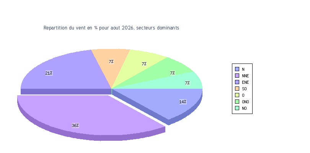Click the ENE legend label text
Image resolution: width=310 pixels, height=153 pixels.
click(245, 82)
